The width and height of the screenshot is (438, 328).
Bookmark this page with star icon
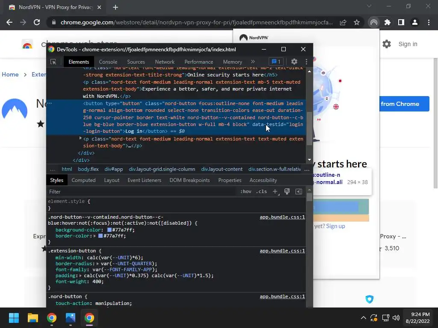coord(357,22)
